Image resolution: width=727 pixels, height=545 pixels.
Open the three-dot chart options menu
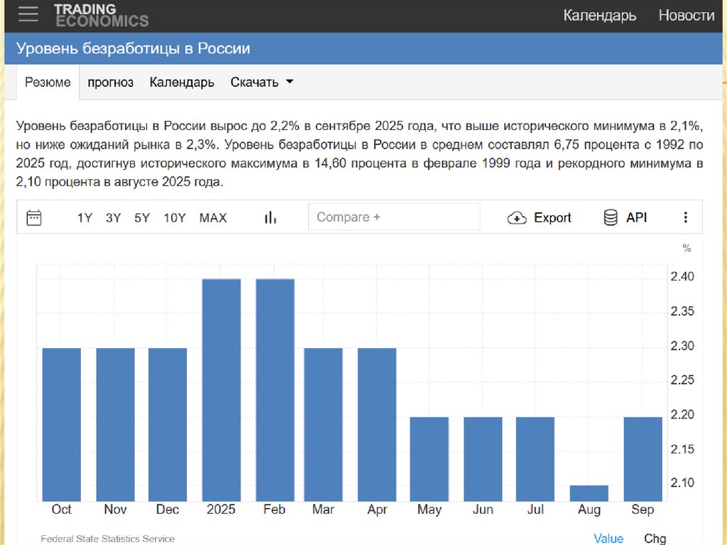coord(686,217)
